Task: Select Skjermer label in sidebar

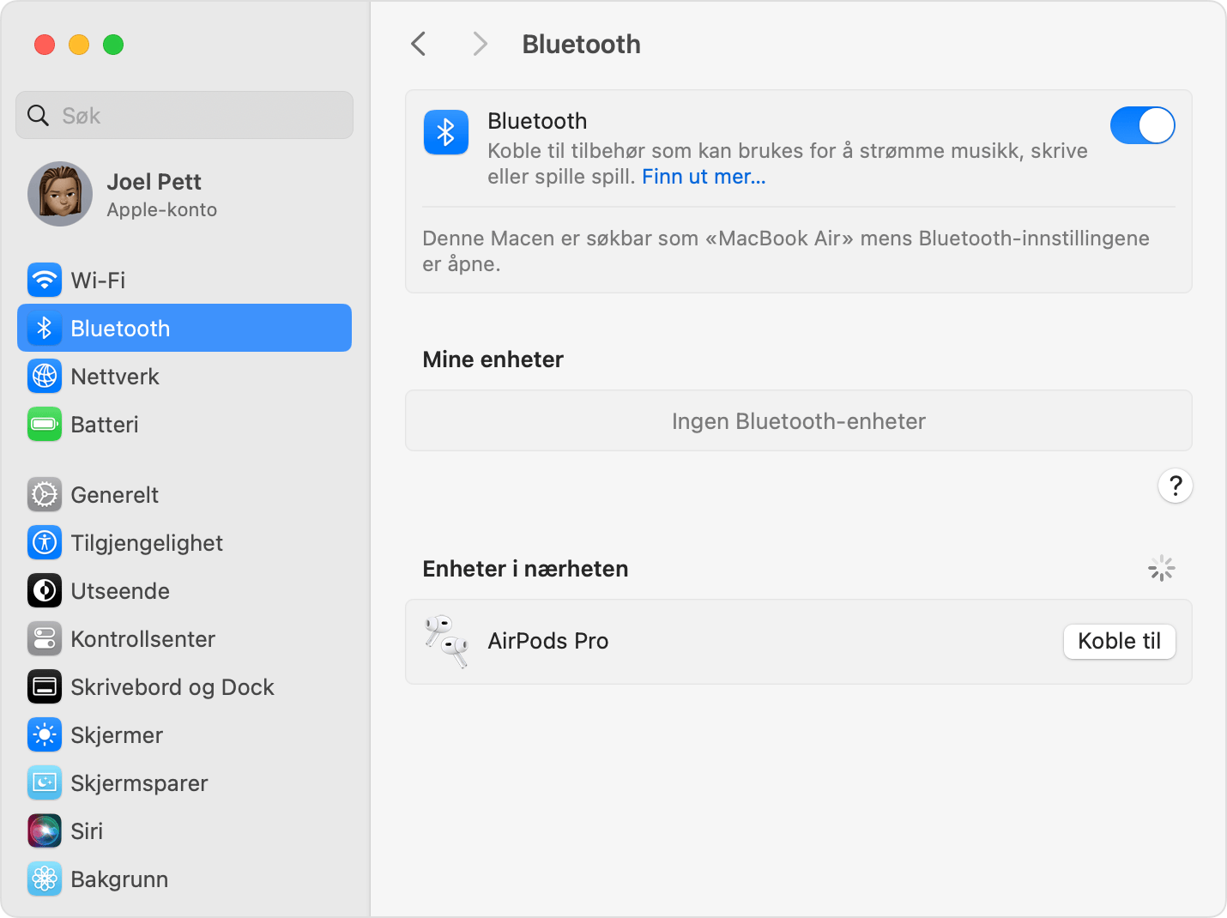Action: coord(117,735)
